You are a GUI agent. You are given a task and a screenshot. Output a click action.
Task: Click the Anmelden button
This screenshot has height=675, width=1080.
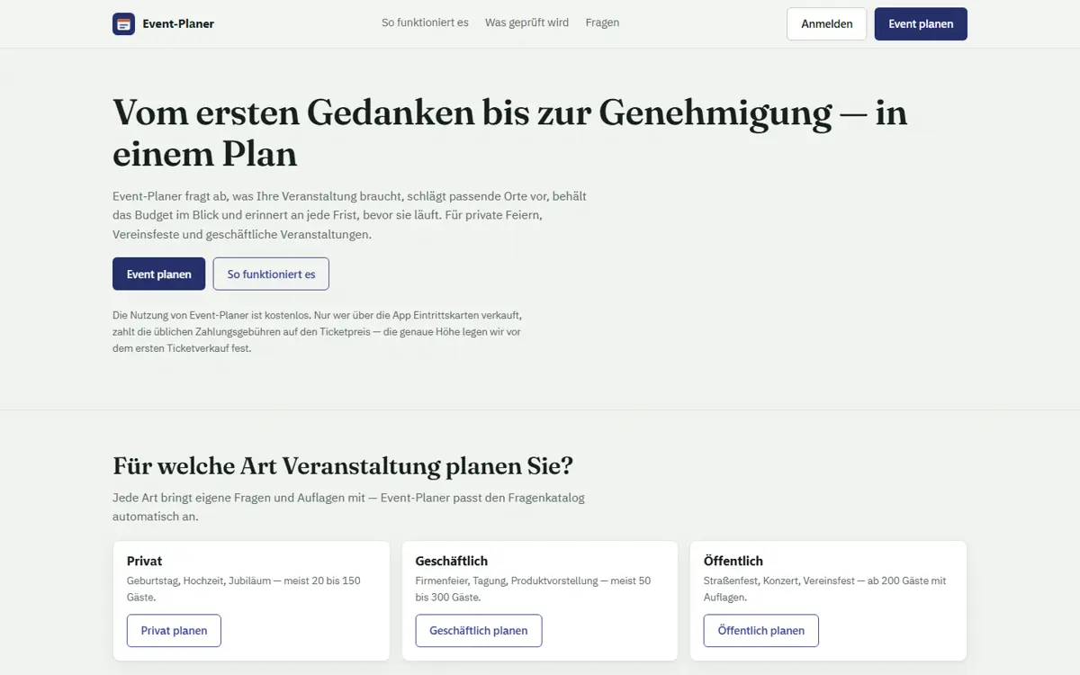826,24
